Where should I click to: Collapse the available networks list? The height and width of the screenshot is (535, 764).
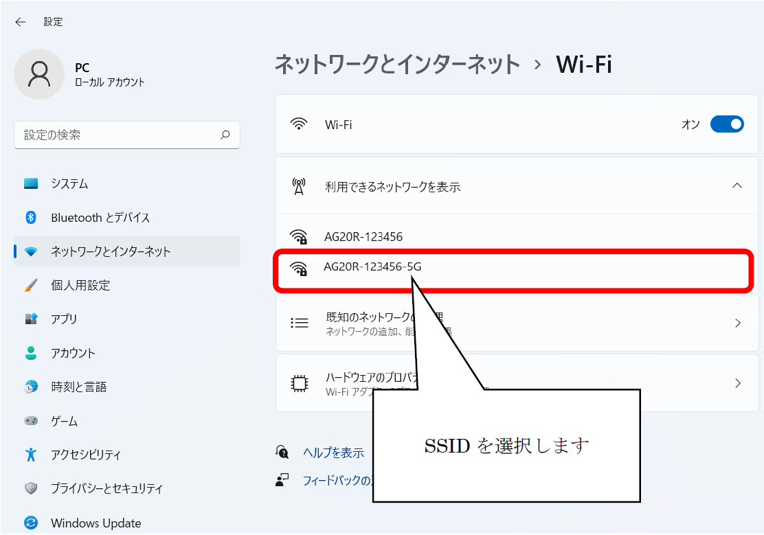coord(737,186)
